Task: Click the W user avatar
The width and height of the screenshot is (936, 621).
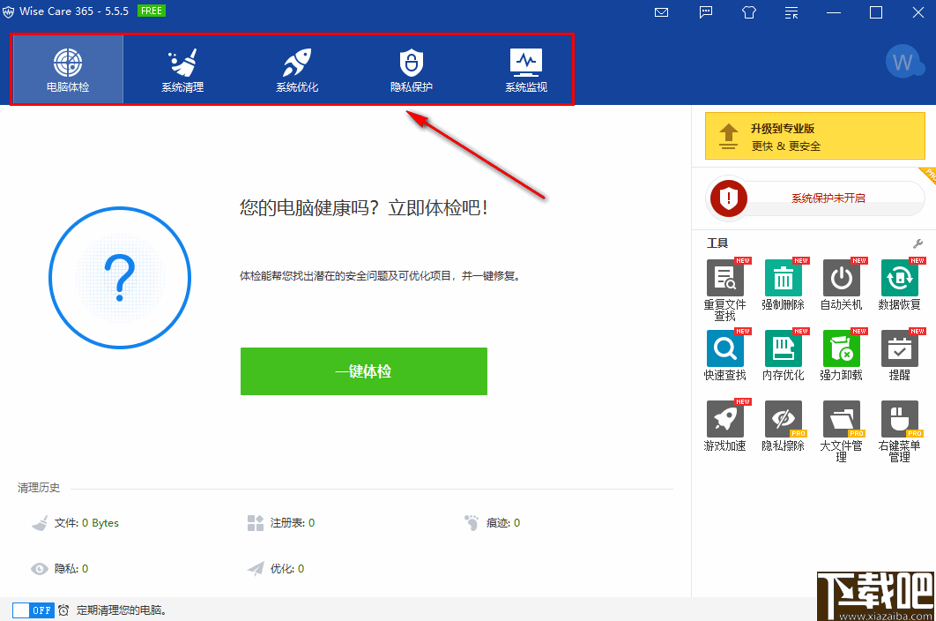Action: pos(903,62)
